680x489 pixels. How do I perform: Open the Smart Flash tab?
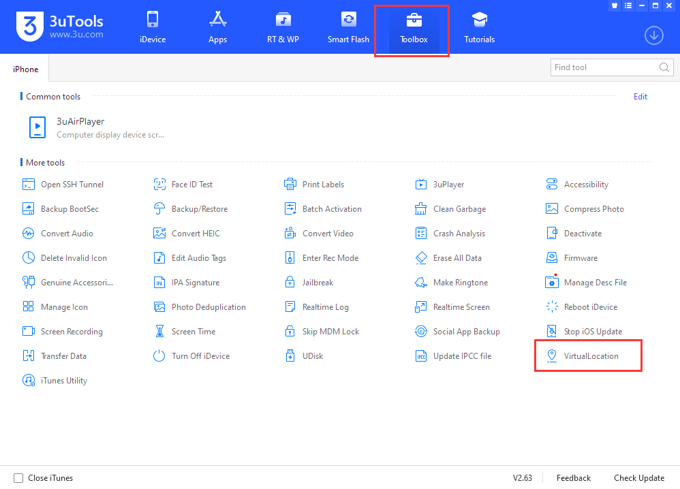(x=348, y=29)
